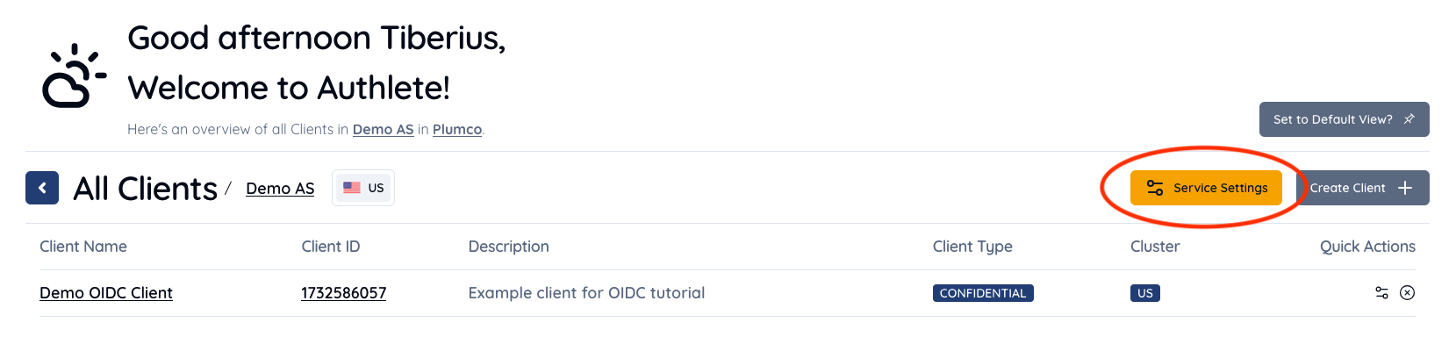Open settings quick action for Demo OIDC Client
This screenshot has height=344, width=1456.
point(1381,293)
